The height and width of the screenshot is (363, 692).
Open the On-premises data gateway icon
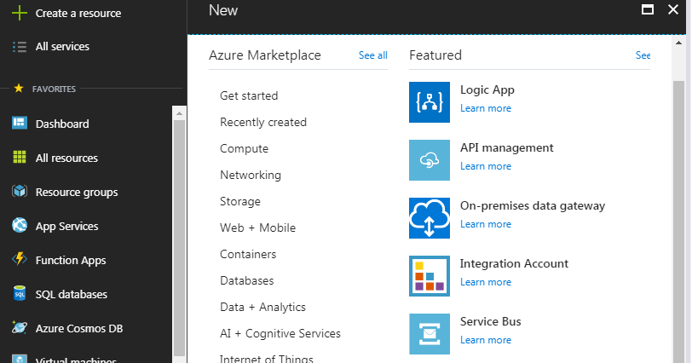429,218
